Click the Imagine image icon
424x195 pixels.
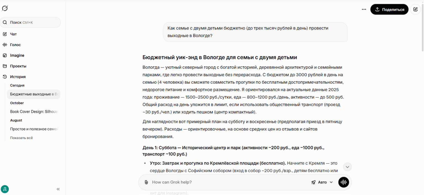click(x=5, y=55)
